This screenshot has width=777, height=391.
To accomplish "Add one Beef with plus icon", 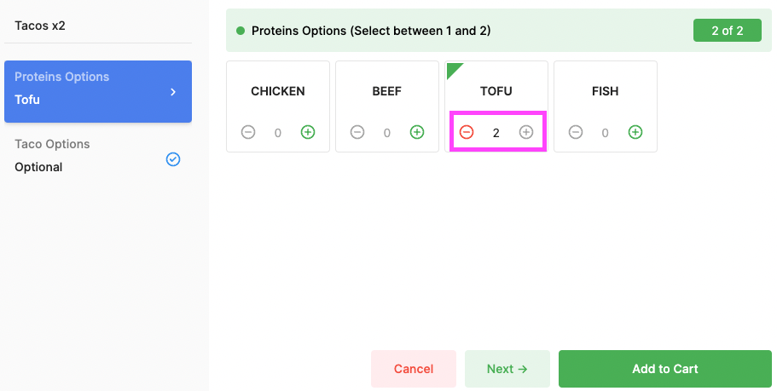I will tap(417, 132).
